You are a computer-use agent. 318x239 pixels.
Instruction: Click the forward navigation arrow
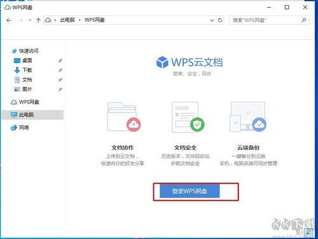pos(20,20)
